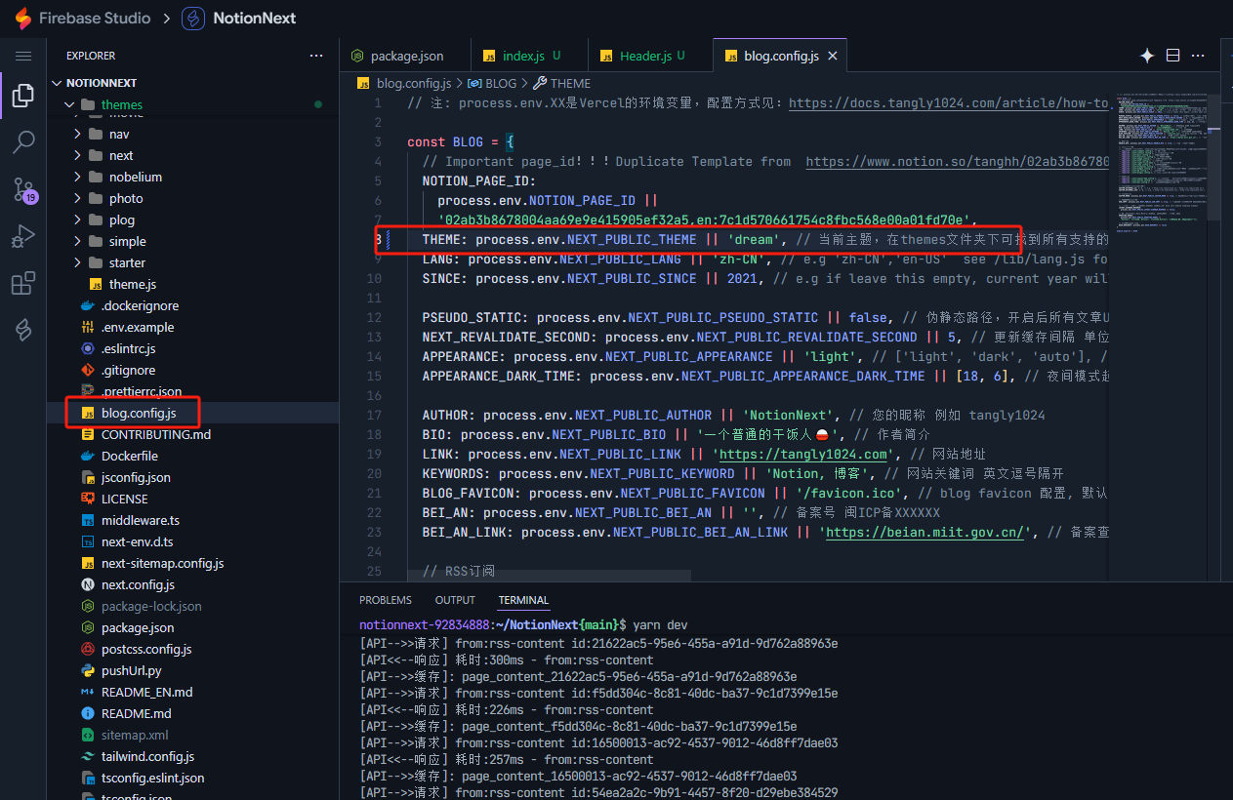
Task: Switch to the package.json tab
Action: [405, 57]
